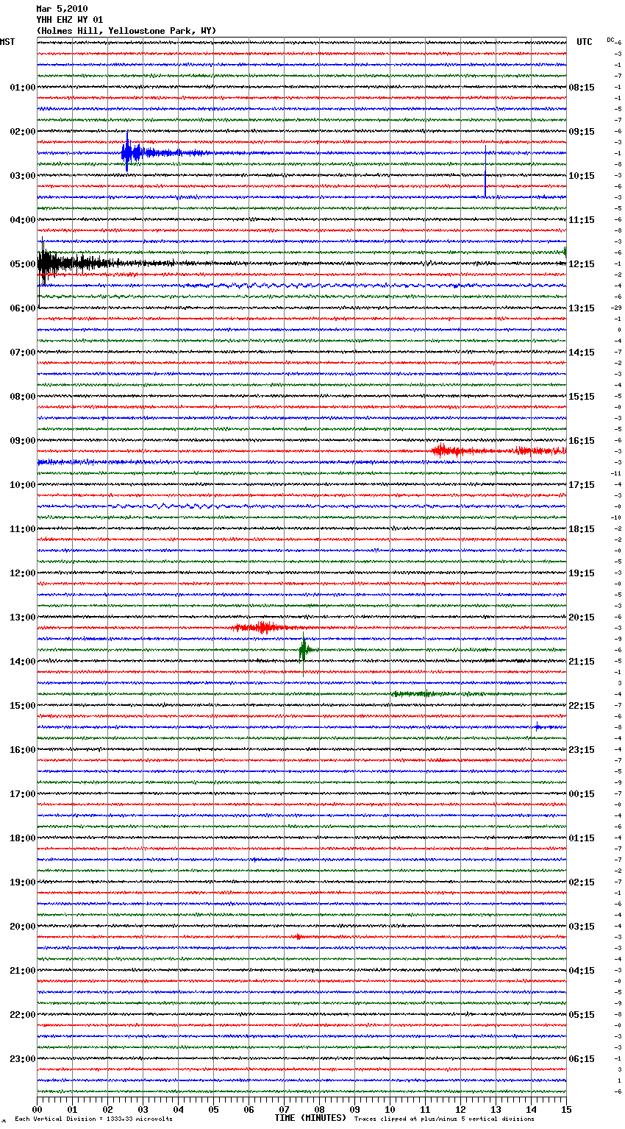The height and width of the screenshot is (1129, 625).
Task: Click the "14:00" MST hour label
Action: coord(23,662)
